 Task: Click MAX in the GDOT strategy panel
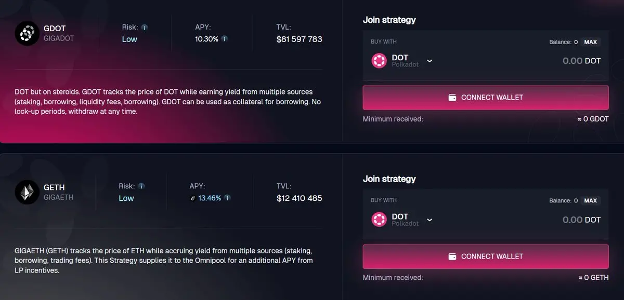(590, 42)
